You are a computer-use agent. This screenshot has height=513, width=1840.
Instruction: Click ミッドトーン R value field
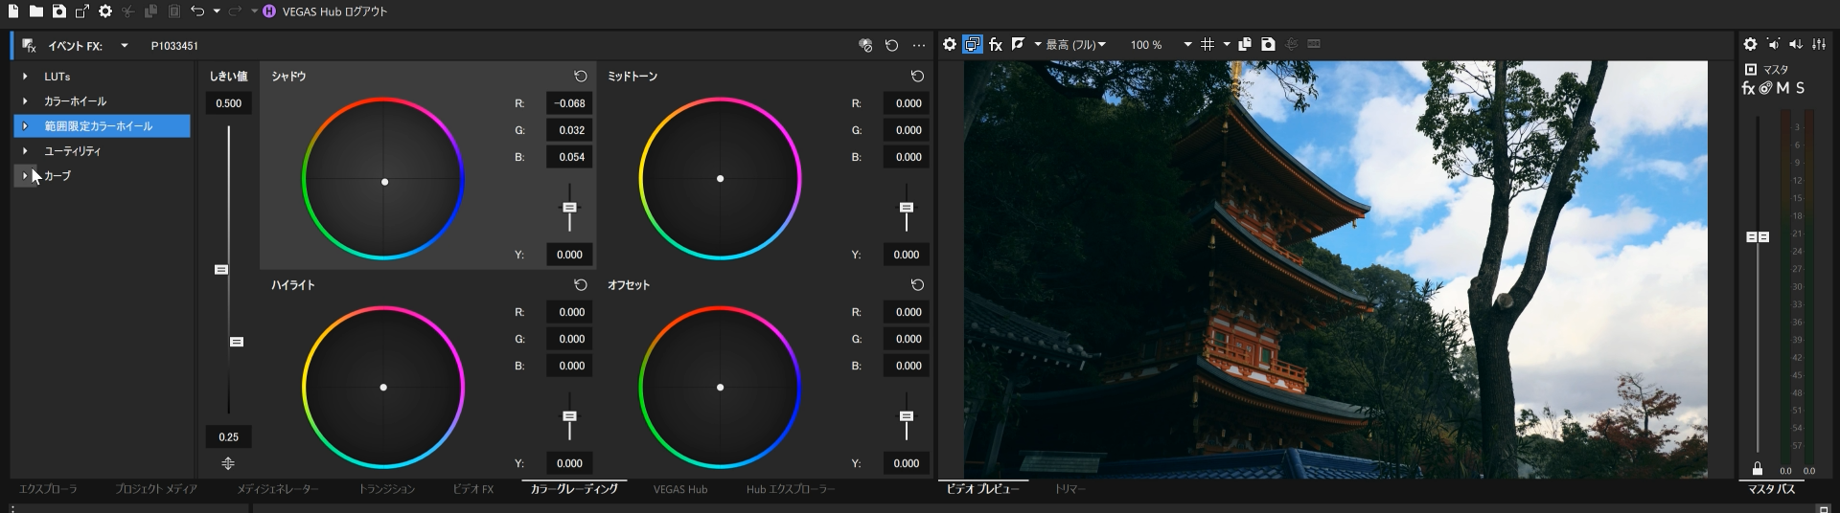pyautogui.click(x=907, y=103)
